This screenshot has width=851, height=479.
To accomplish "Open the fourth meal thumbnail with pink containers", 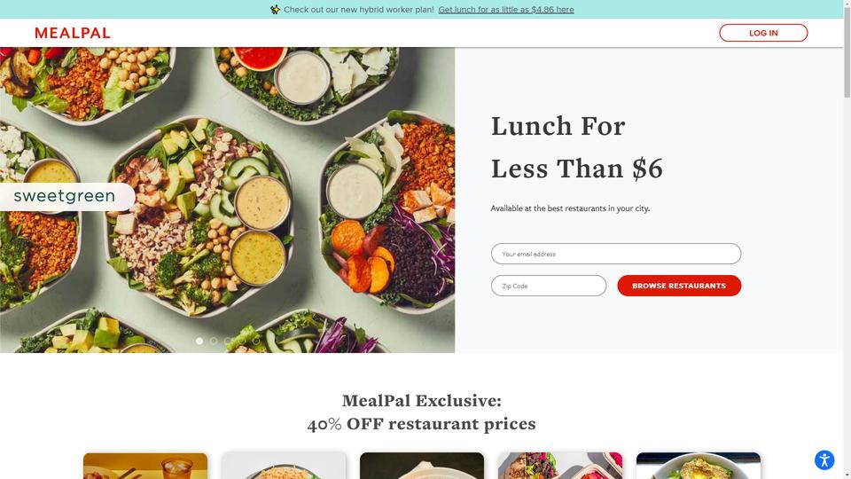I will tap(560, 466).
